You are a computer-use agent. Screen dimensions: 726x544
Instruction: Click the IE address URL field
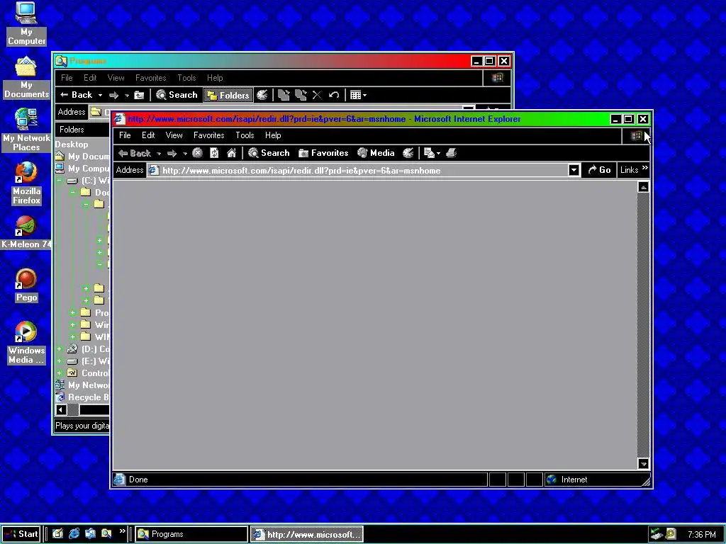click(357, 171)
